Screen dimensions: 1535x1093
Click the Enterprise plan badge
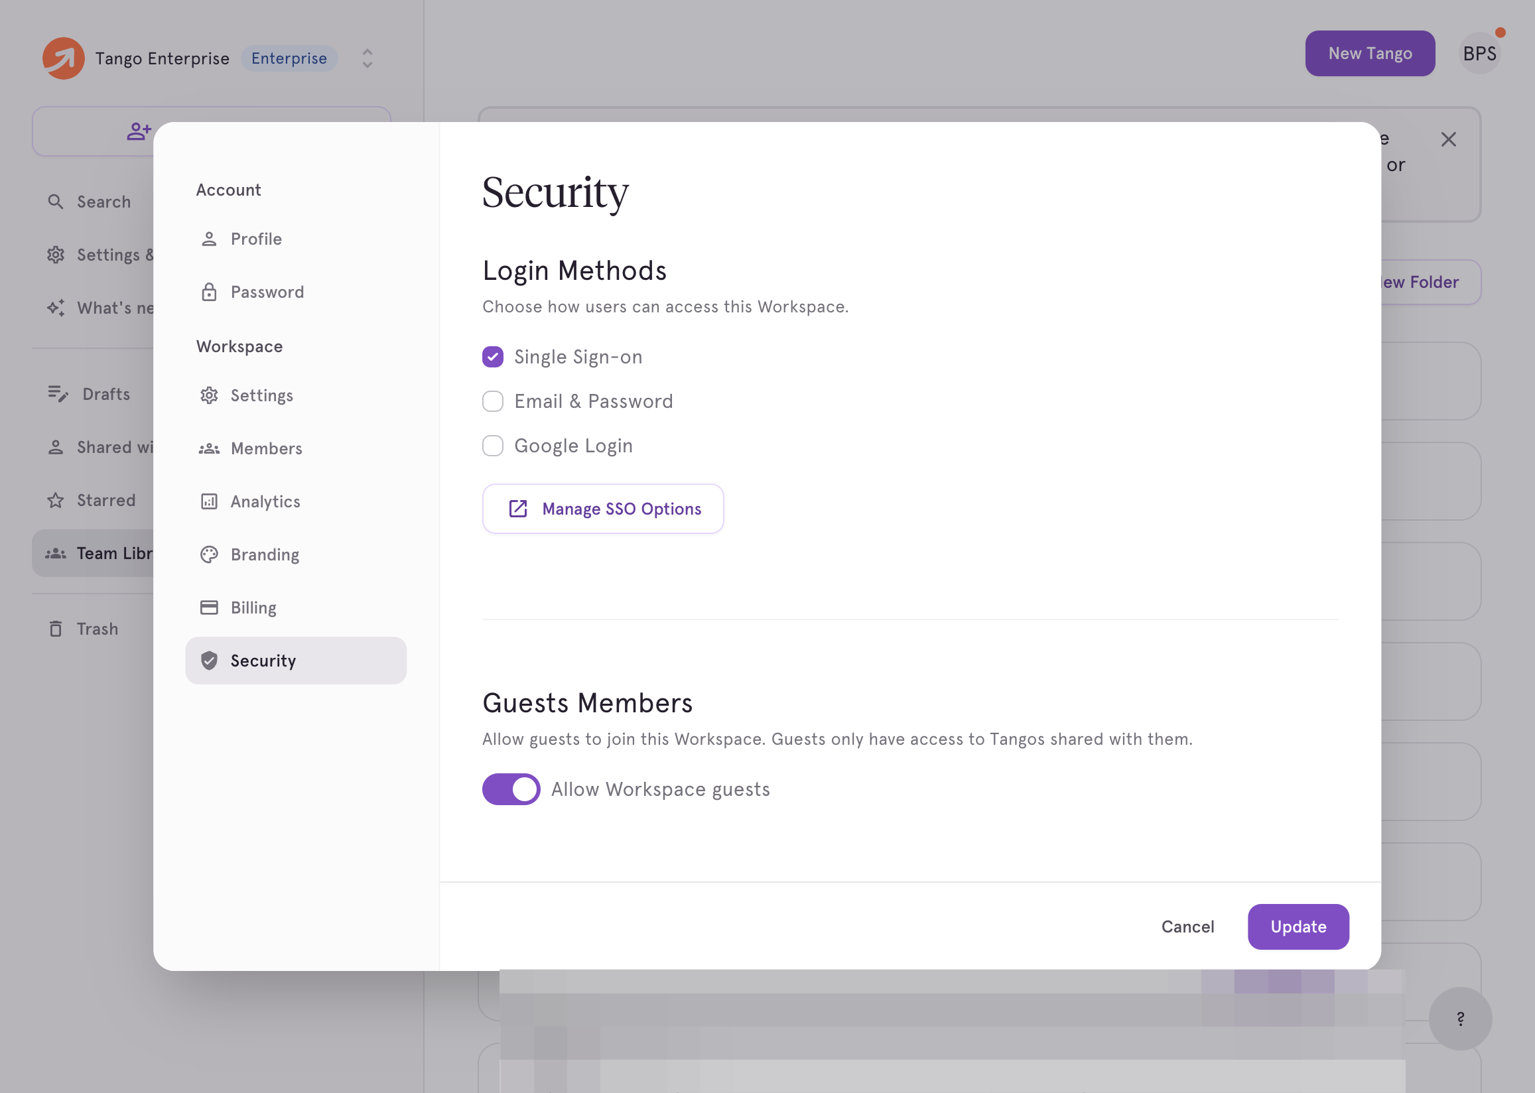tap(289, 58)
